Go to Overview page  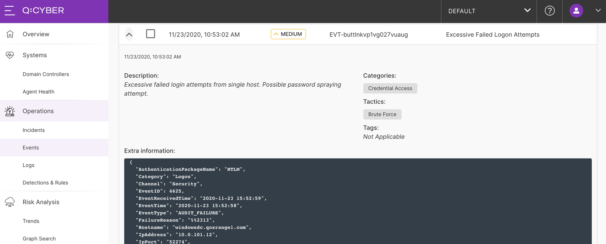click(x=36, y=34)
